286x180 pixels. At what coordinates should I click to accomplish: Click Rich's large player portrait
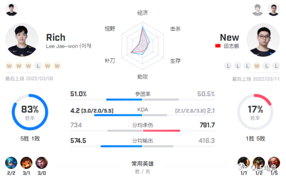pos(22,40)
